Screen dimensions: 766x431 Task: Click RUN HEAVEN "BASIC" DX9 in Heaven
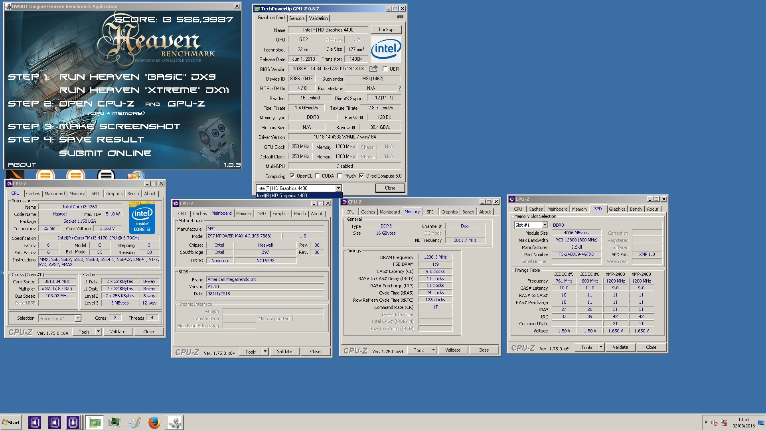coord(137,77)
